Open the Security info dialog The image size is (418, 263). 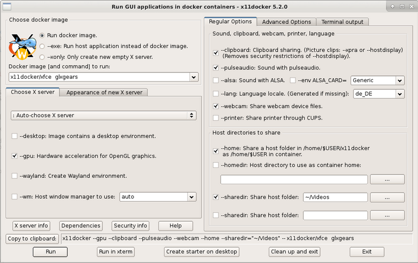click(x=131, y=226)
